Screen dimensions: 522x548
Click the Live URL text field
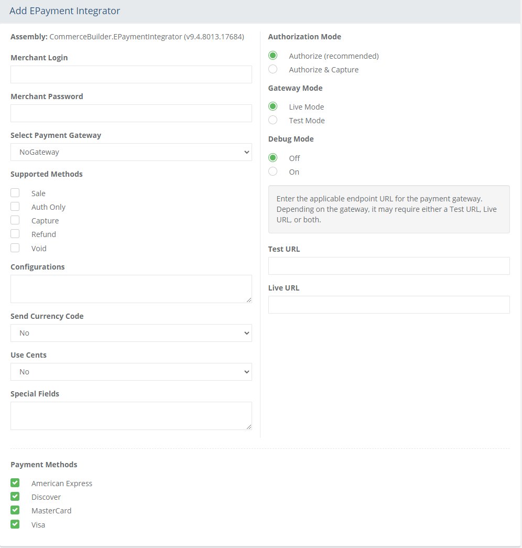(389, 305)
